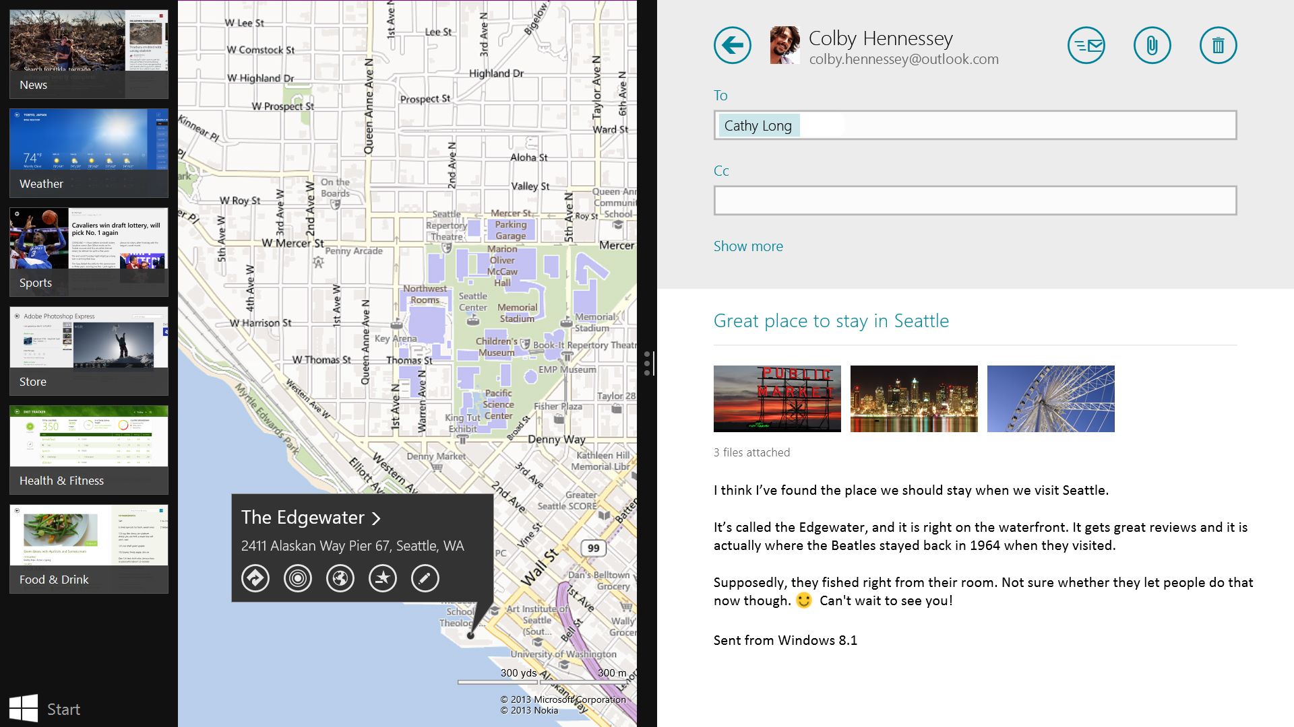
Task: Click The Edgewater location name expander
Action: click(x=375, y=516)
